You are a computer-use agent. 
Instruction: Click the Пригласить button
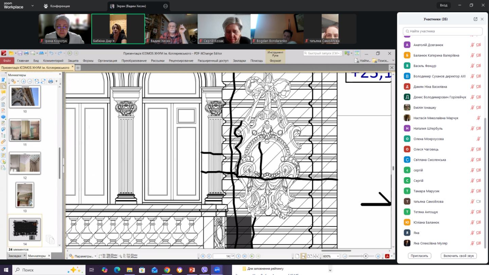(x=419, y=256)
